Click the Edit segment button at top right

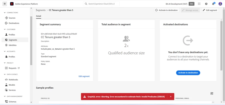click(210, 10)
